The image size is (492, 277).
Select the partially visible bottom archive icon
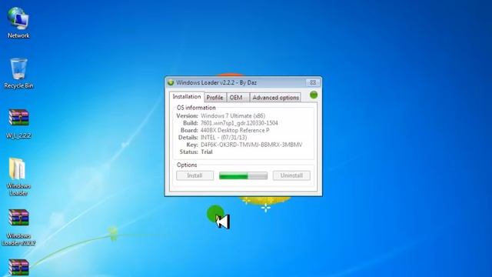[18, 268]
